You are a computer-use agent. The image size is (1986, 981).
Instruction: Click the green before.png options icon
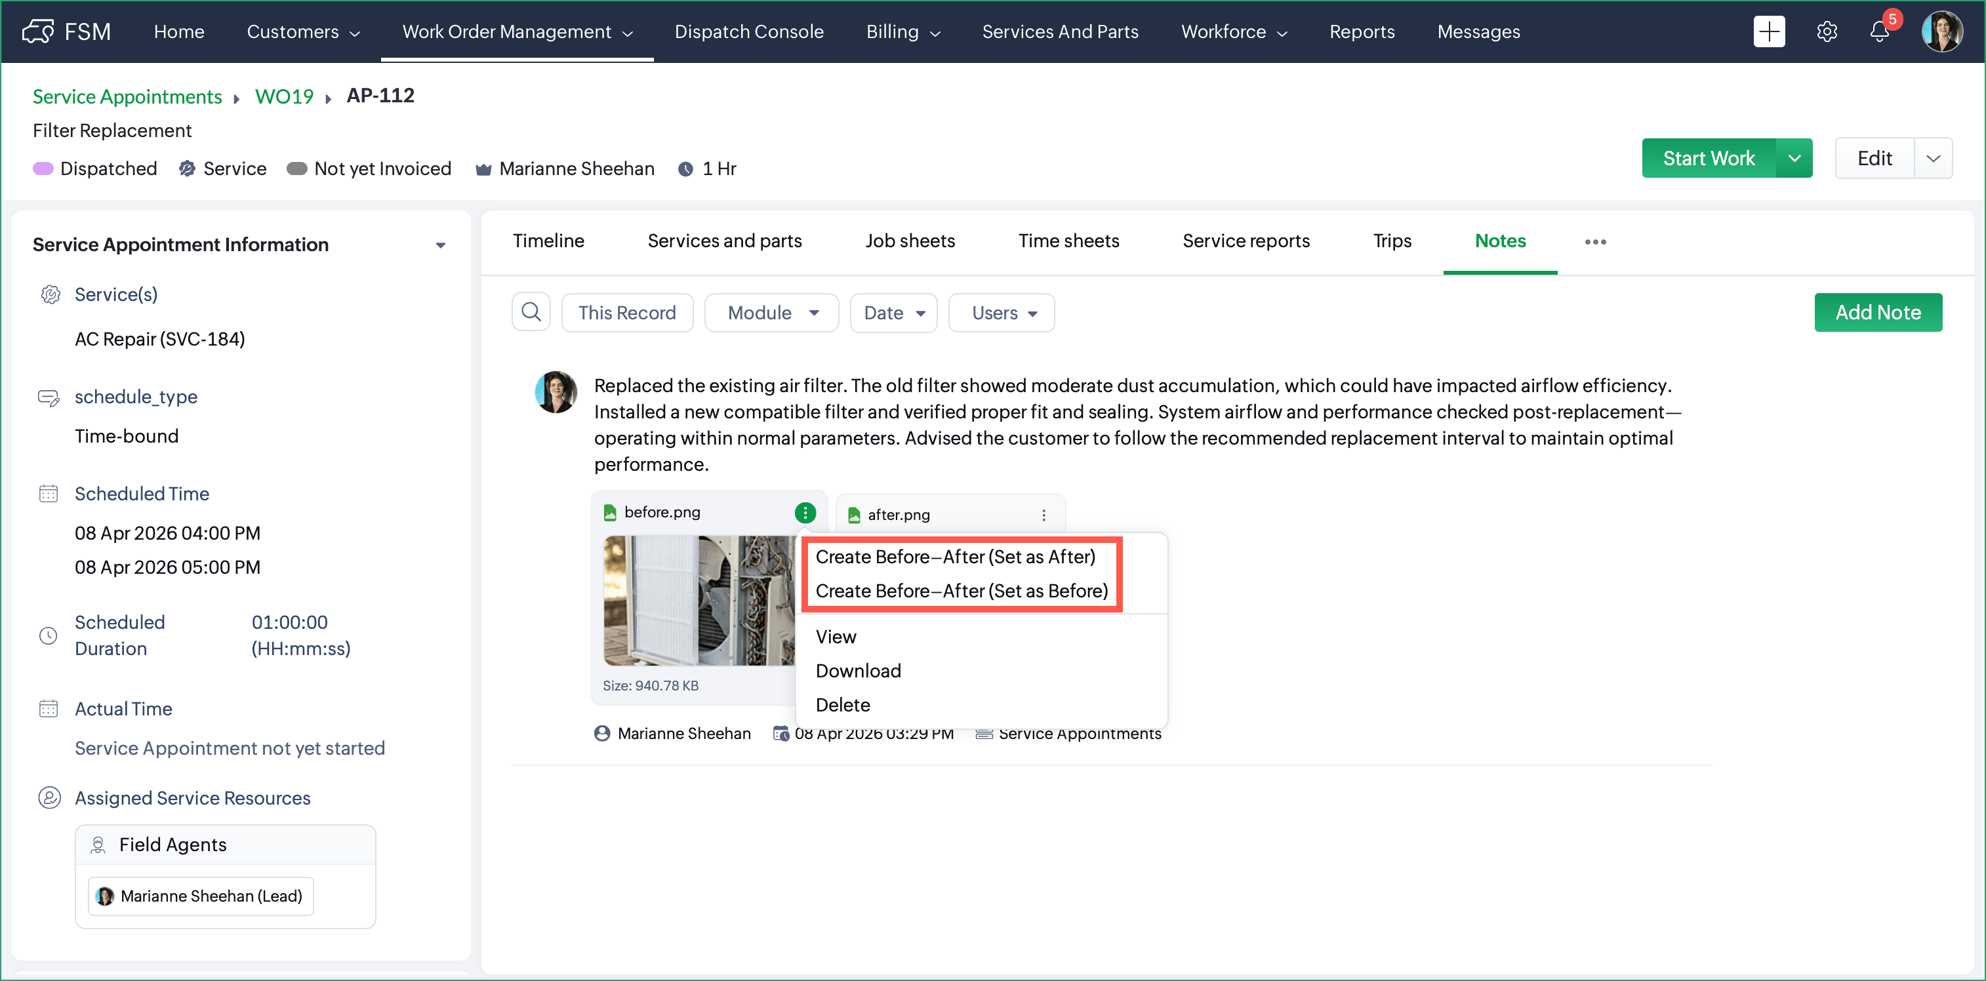(805, 512)
